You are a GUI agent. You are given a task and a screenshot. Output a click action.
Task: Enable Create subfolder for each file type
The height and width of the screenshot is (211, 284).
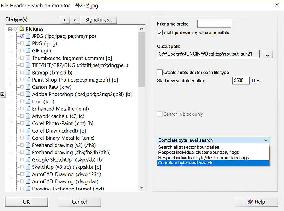[160, 73]
